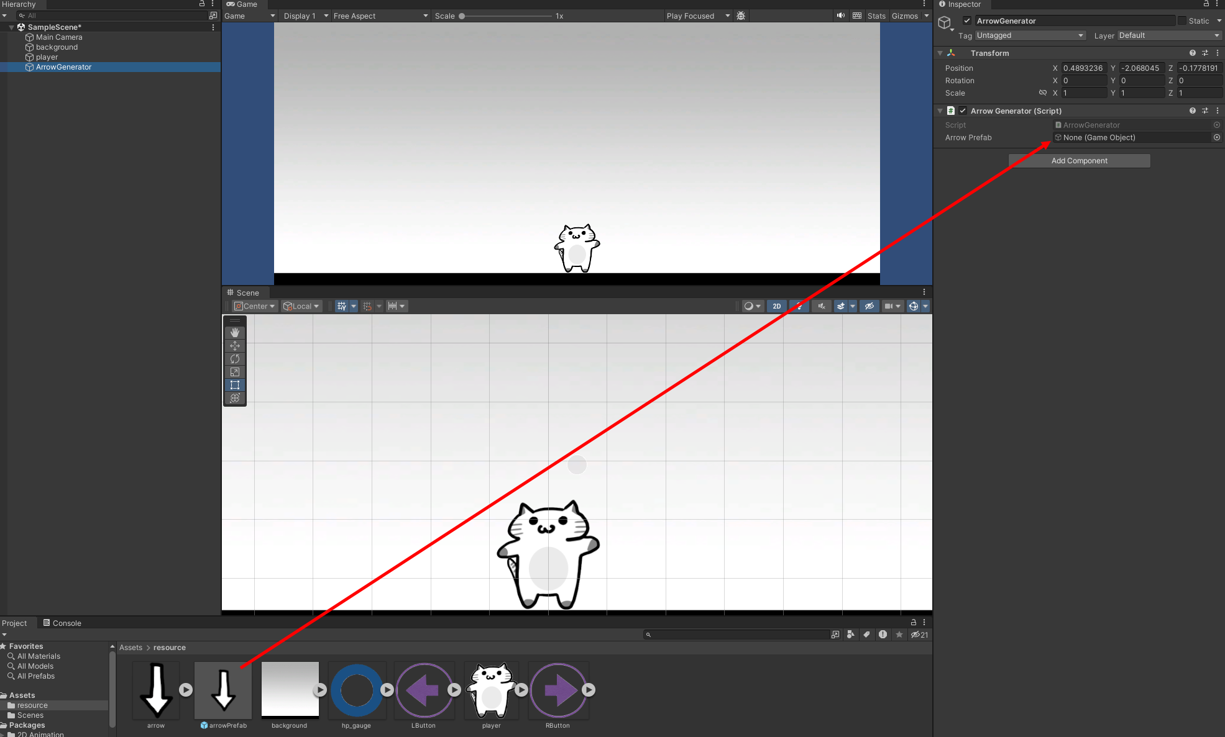Open the Tag dropdown showing Untagged

1030,35
